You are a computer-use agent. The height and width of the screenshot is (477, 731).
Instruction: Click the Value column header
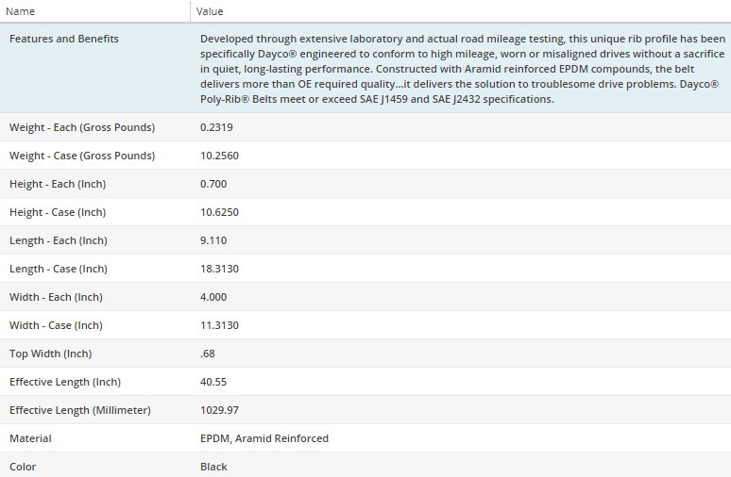209,11
